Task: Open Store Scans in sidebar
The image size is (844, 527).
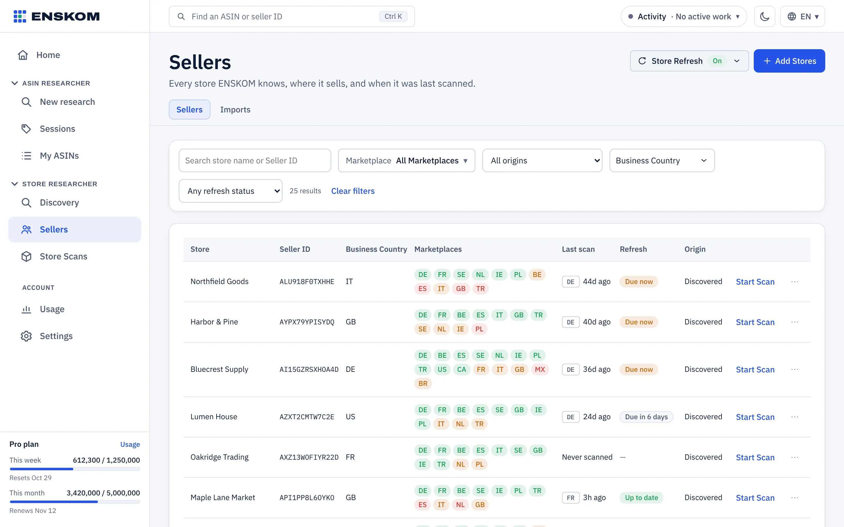Action: click(75, 256)
